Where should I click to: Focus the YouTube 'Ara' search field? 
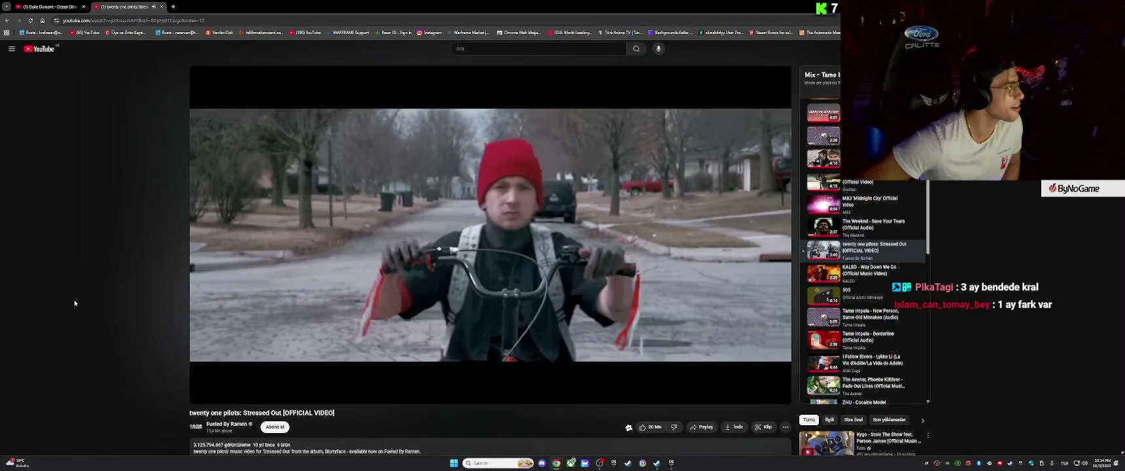tap(538, 48)
